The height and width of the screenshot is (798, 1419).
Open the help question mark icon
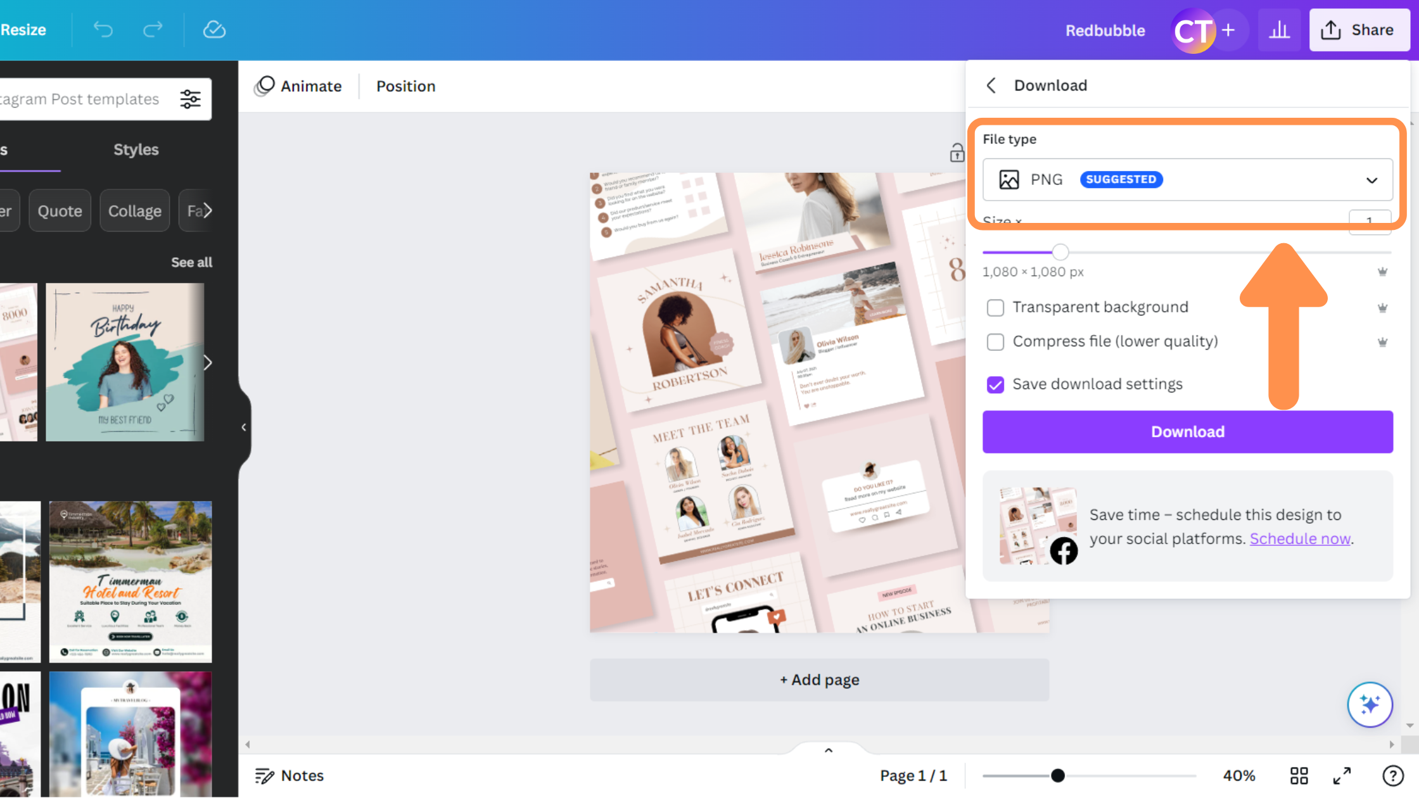click(x=1393, y=776)
